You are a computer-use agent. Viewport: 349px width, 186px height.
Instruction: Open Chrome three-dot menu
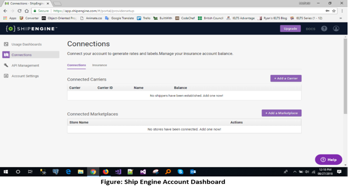tap(342, 11)
